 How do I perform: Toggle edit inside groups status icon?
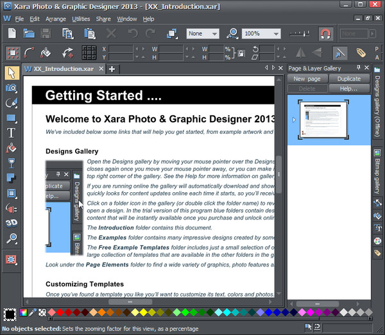pyautogui.click(x=308, y=327)
